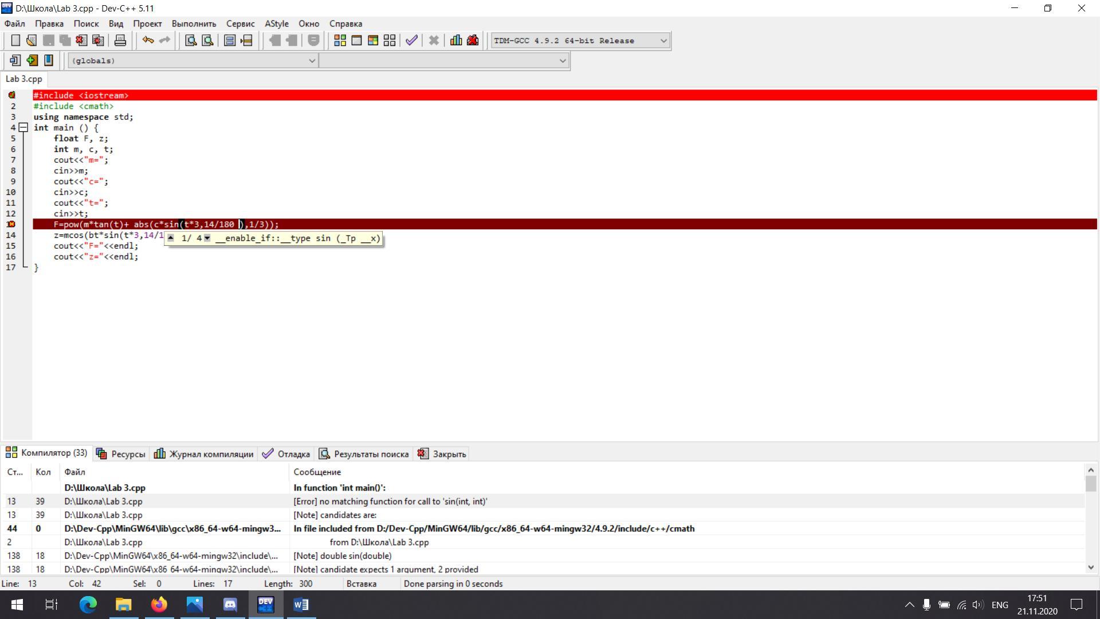Screen dimensions: 1100x619
Task: Click the Rebuild All icon
Action: coord(390,41)
